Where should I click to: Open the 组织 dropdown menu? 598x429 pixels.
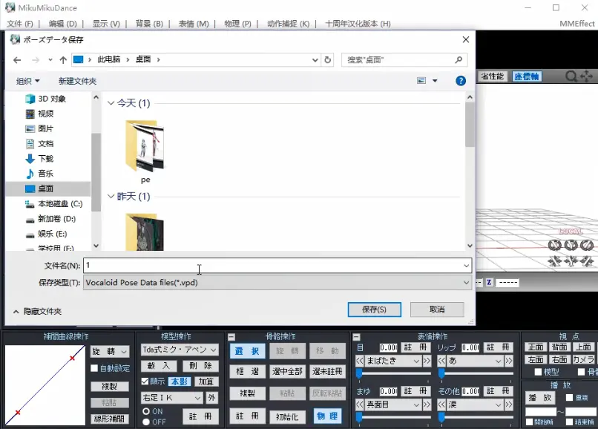(x=28, y=81)
